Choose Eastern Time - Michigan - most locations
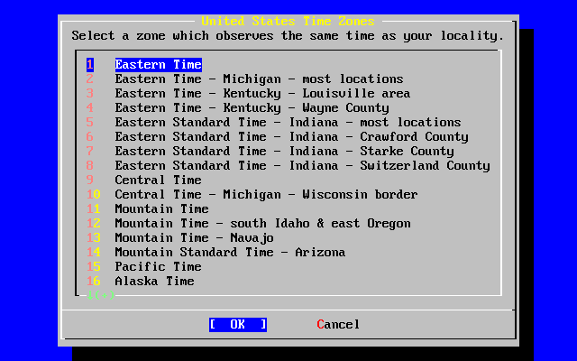The image size is (577, 361). [x=259, y=79]
